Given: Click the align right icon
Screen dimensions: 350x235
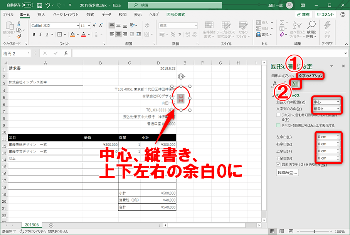Looking at the screenshot, I should coord(125,34).
